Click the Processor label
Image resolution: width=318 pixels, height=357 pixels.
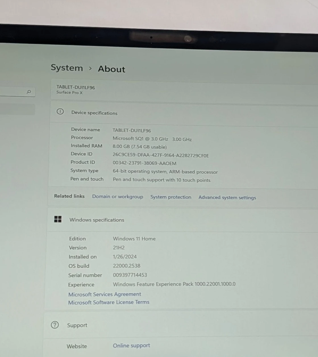click(82, 138)
